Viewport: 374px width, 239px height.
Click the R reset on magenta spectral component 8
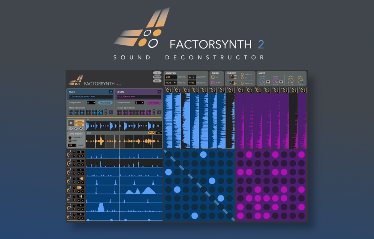(304, 91)
